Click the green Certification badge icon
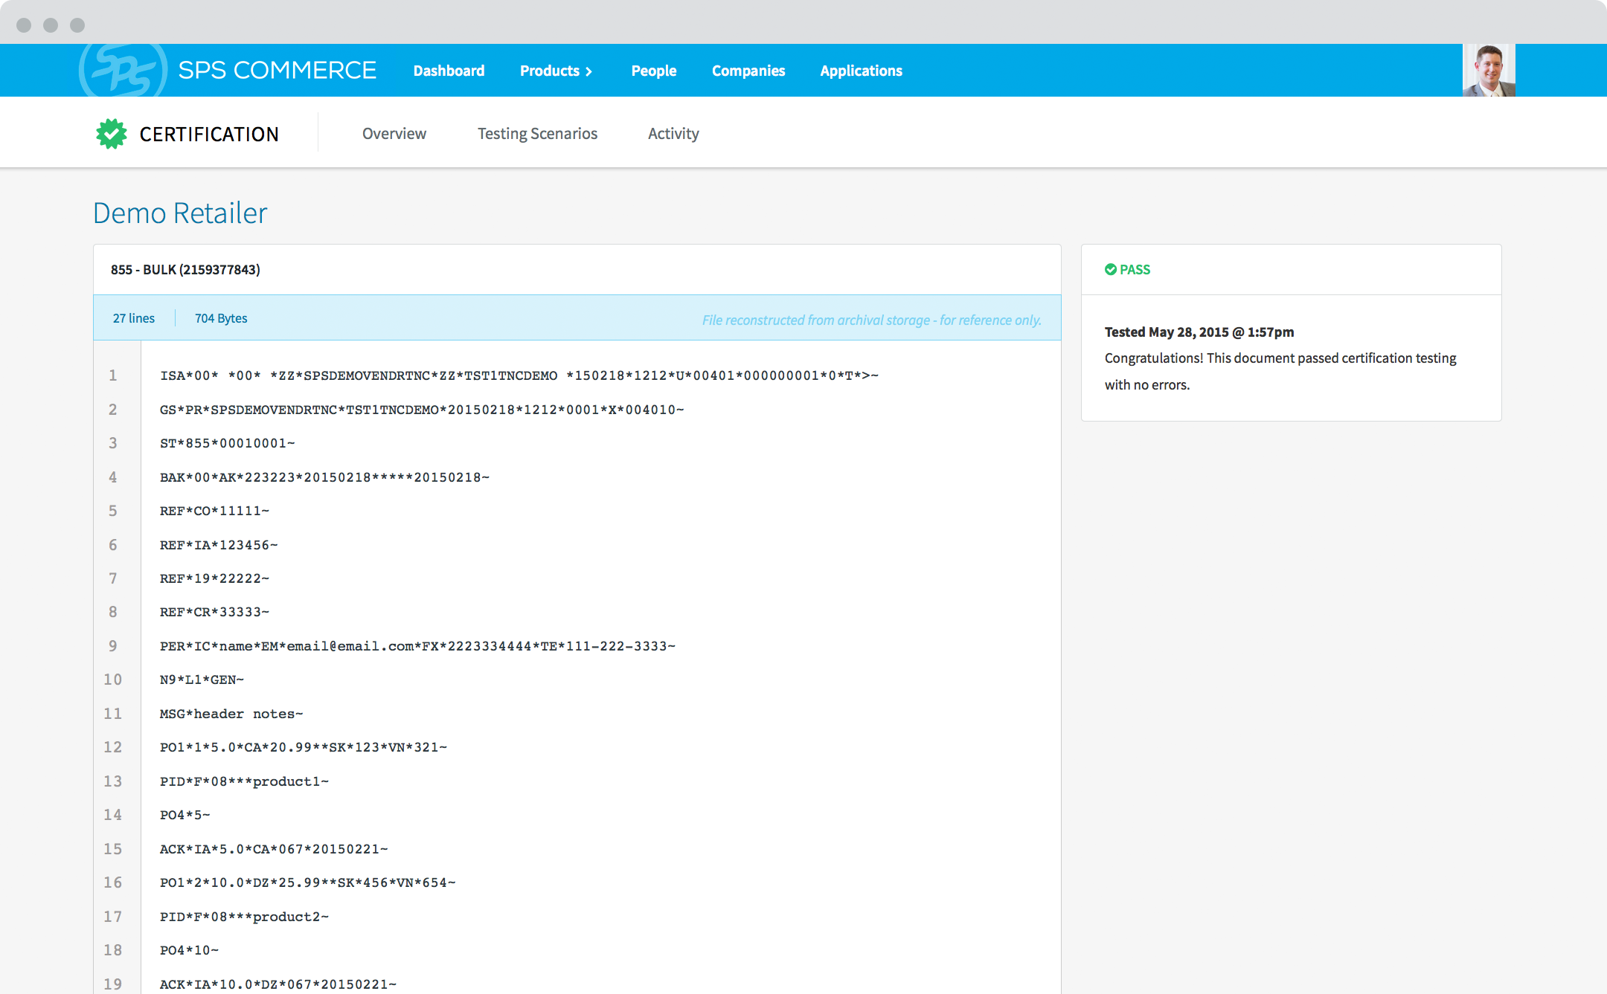Viewport: 1607px width, 994px height. [112, 134]
